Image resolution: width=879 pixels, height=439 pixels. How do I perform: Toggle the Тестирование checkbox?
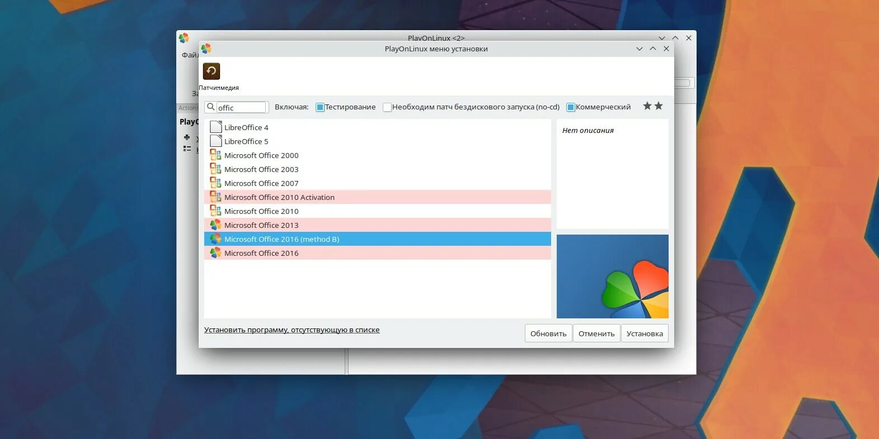pos(320,107)
